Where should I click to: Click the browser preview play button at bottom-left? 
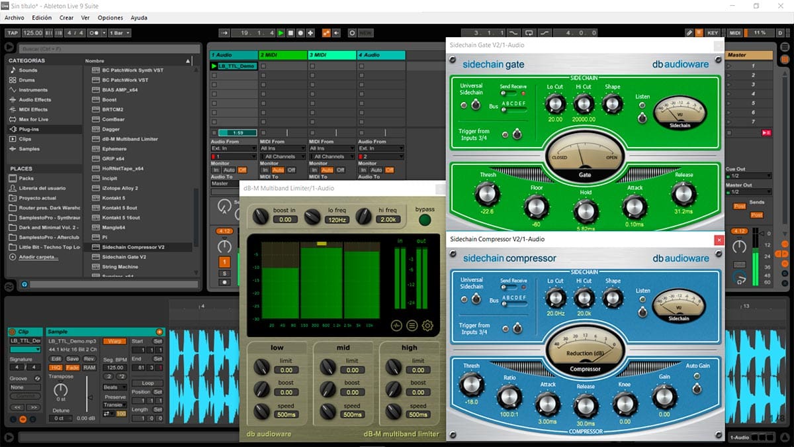pos(9,437)
